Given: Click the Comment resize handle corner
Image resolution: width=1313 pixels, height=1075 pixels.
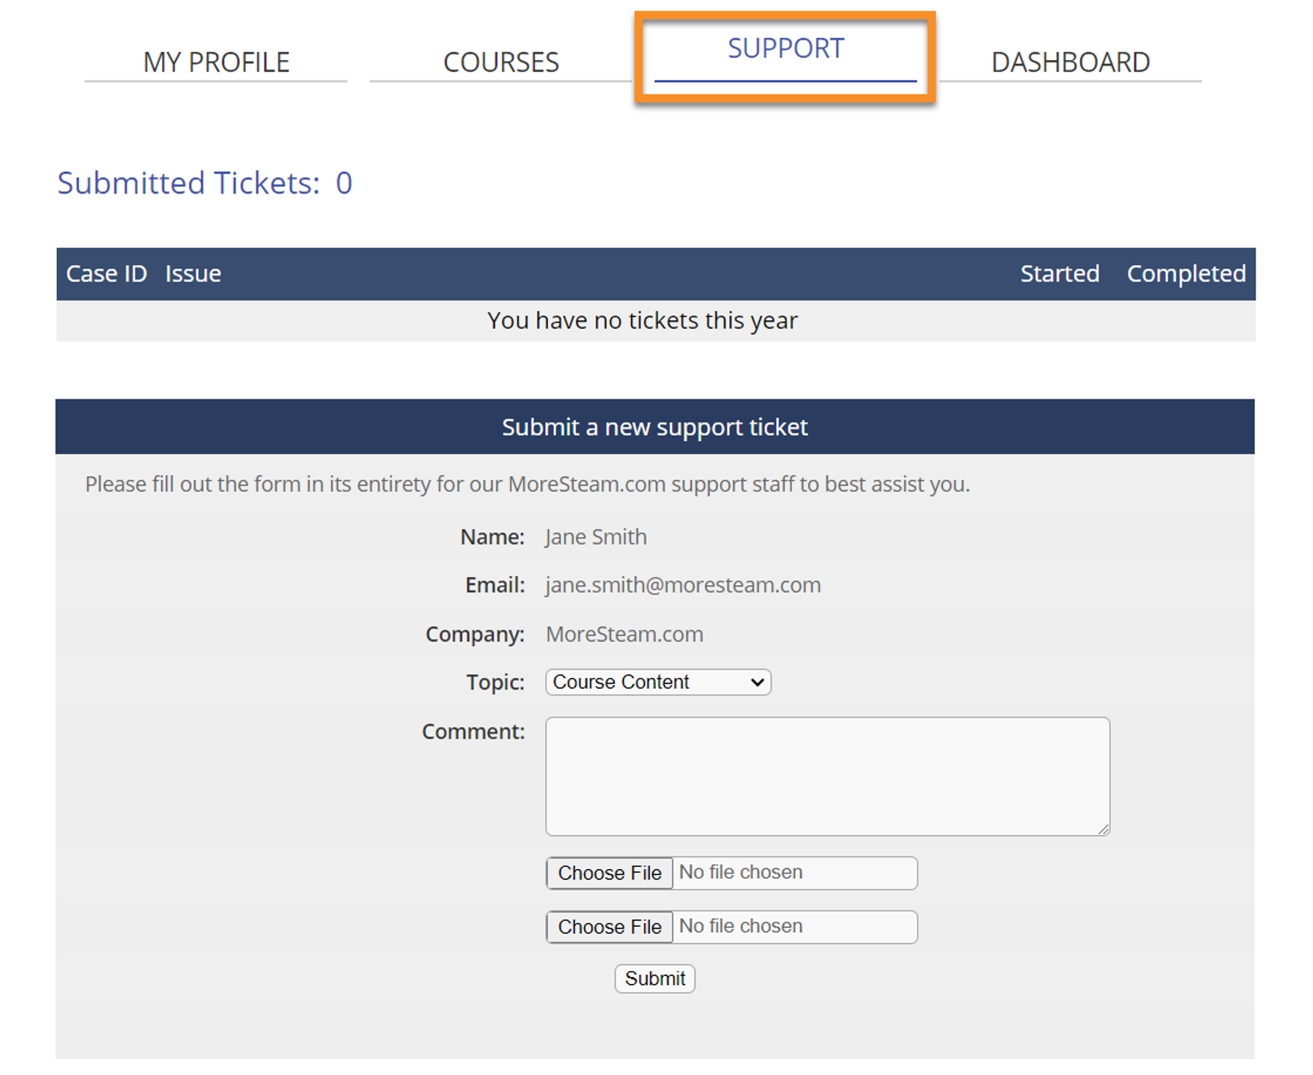Looking at the screenshot, I should pos(1103,829).
